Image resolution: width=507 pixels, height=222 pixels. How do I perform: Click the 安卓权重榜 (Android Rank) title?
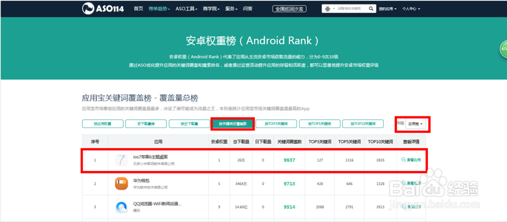point(252,41)
